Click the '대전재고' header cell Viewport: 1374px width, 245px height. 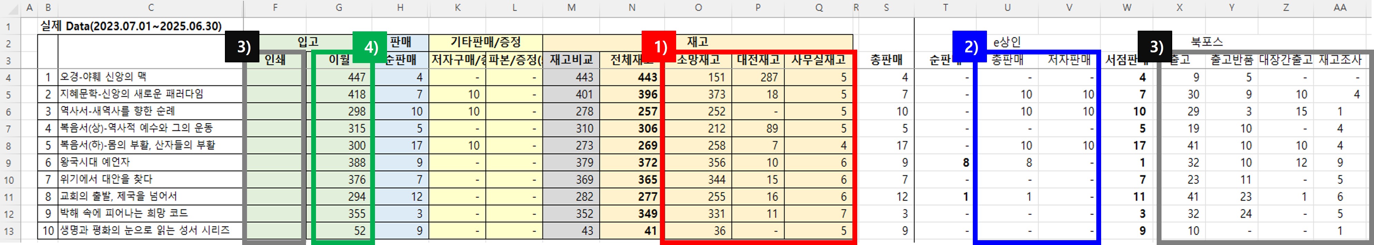click(758, 60)
